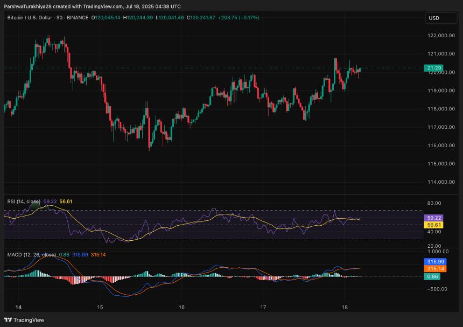Screen dimensions: 463x327
Task: Click the RSI value tag 59.22
Action: coord(434,218)
